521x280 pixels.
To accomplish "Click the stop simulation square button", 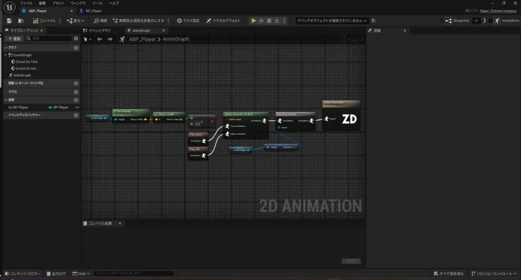I will (269, 21).
